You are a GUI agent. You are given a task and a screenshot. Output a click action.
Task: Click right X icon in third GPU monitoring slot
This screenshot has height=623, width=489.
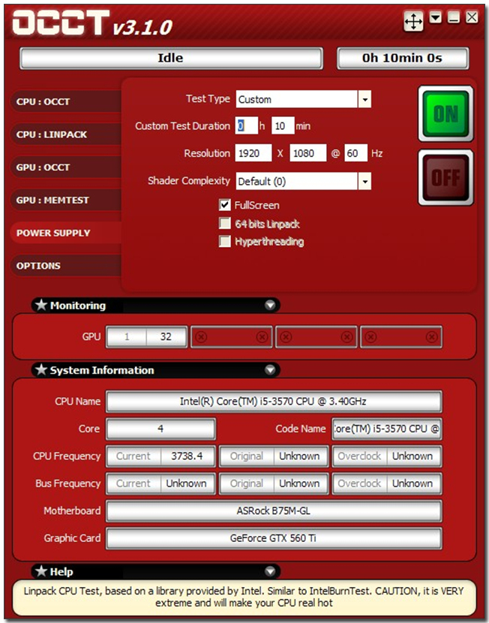point(346,337)
